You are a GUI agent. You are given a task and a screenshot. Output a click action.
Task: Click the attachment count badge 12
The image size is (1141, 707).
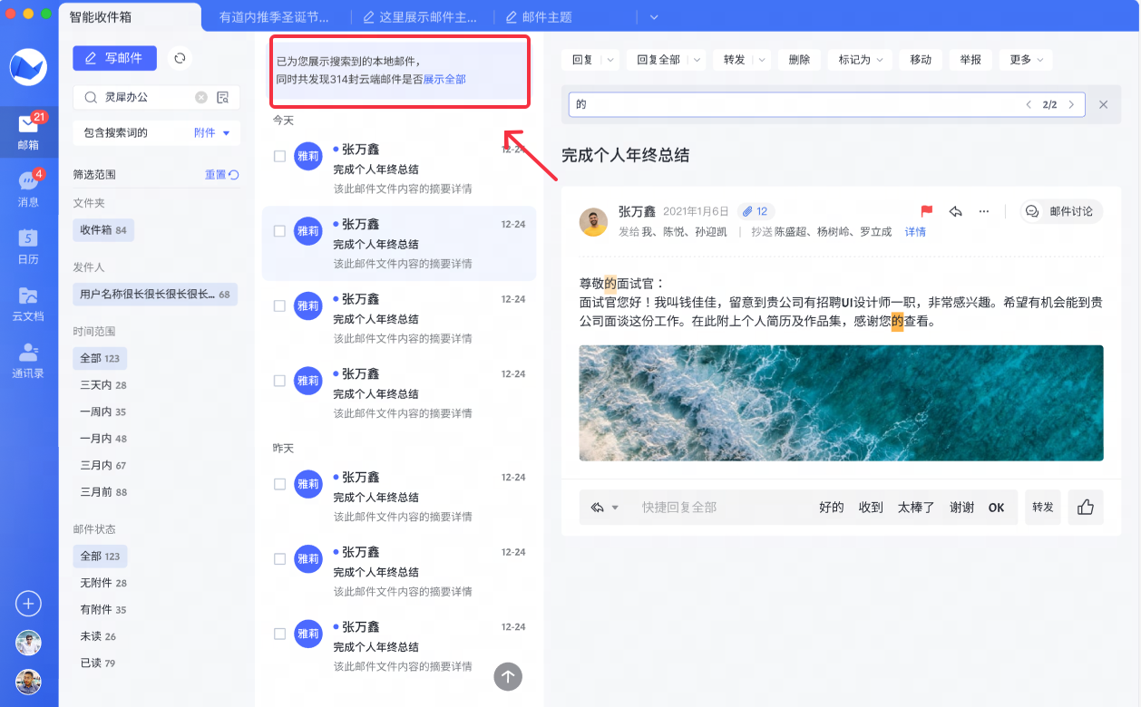pyautogui.click(x=756, y=211)
